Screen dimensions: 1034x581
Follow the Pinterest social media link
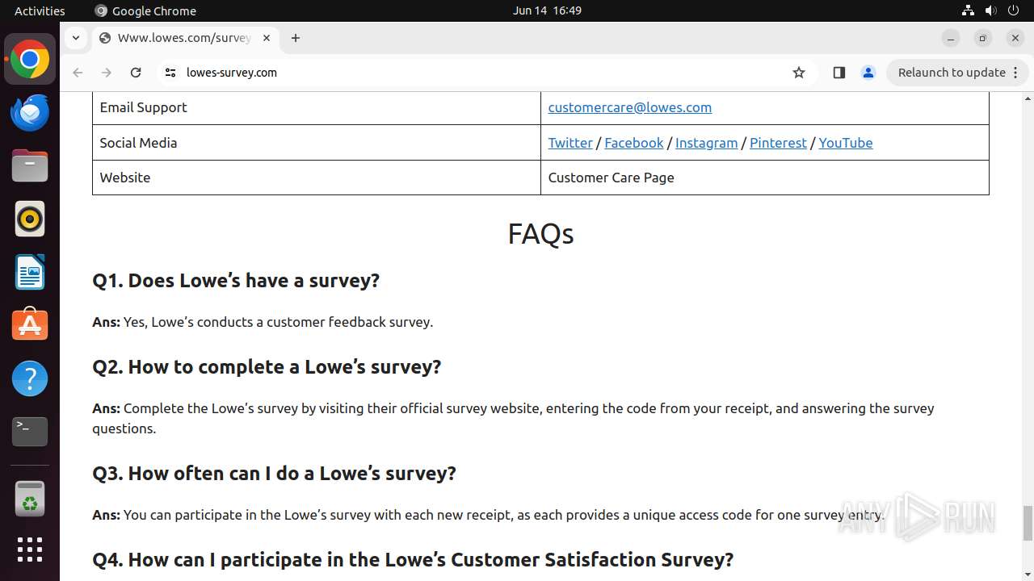[x=778, y=143]
